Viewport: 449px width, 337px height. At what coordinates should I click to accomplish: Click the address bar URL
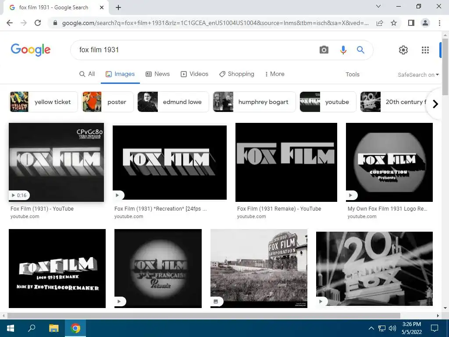coord(215,23)
